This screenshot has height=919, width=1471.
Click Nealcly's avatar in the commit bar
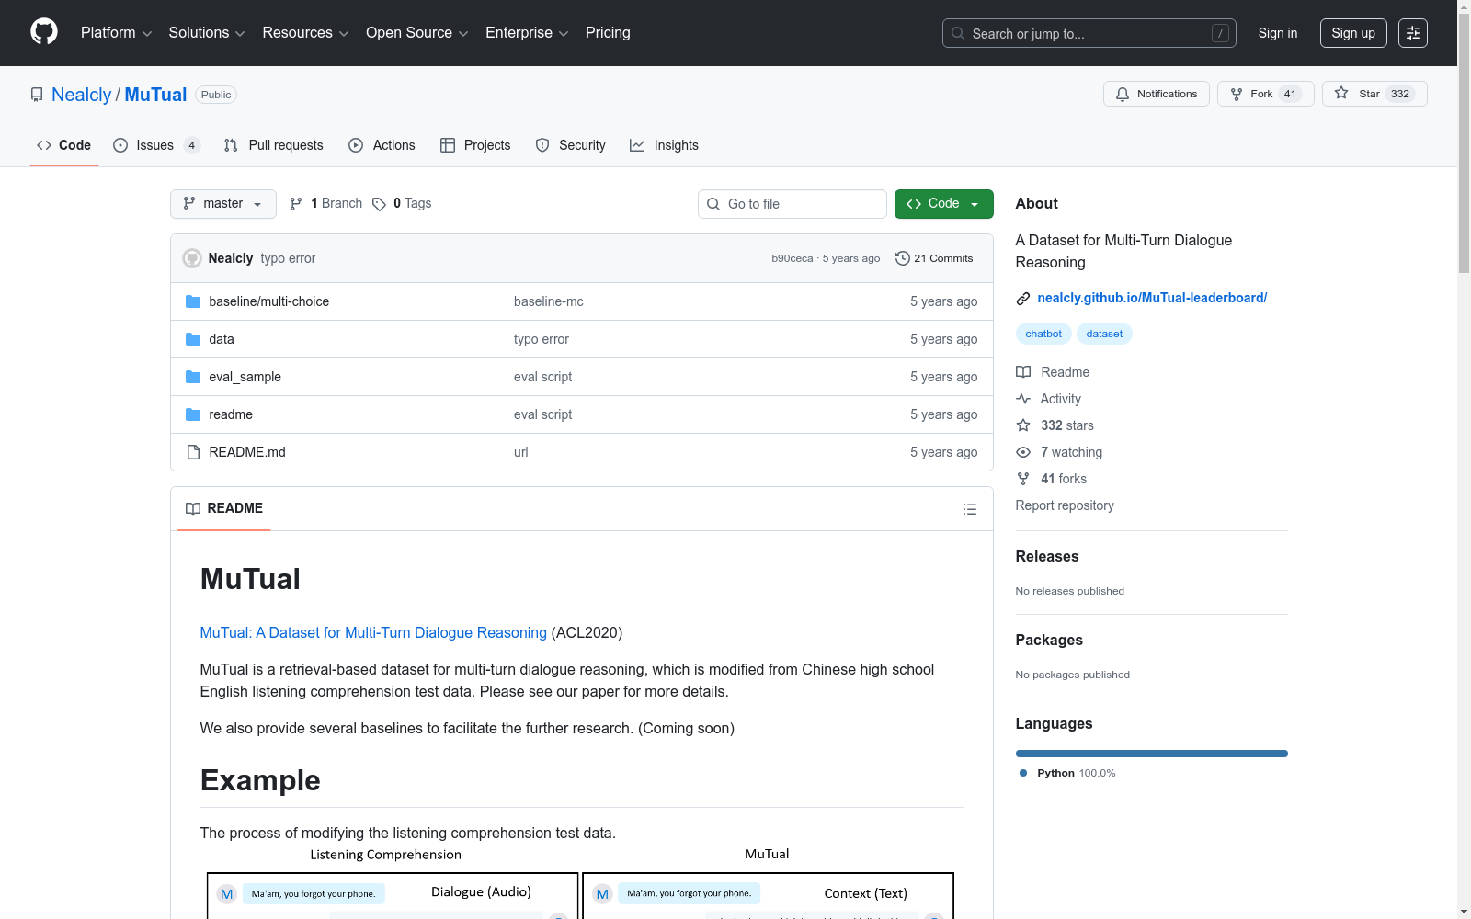[x=192, y=258]
